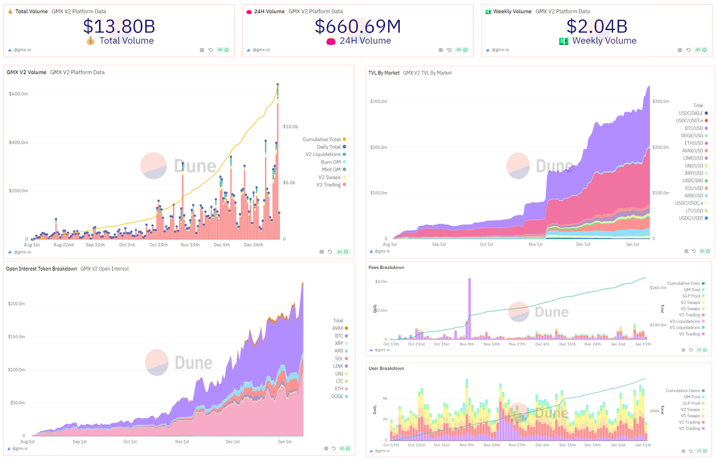The height and width of the screenshot is (462, 716).
Task: Click camera icon in TVL By Market panel
Action: tap(686, 251)
